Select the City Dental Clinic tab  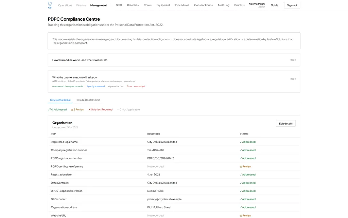click(60, 100)
